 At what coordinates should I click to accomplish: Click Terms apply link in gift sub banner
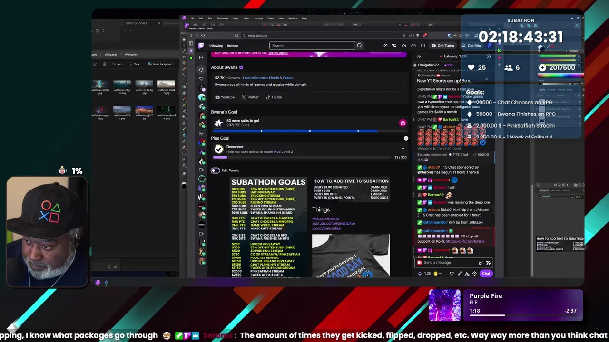[278, 53]
